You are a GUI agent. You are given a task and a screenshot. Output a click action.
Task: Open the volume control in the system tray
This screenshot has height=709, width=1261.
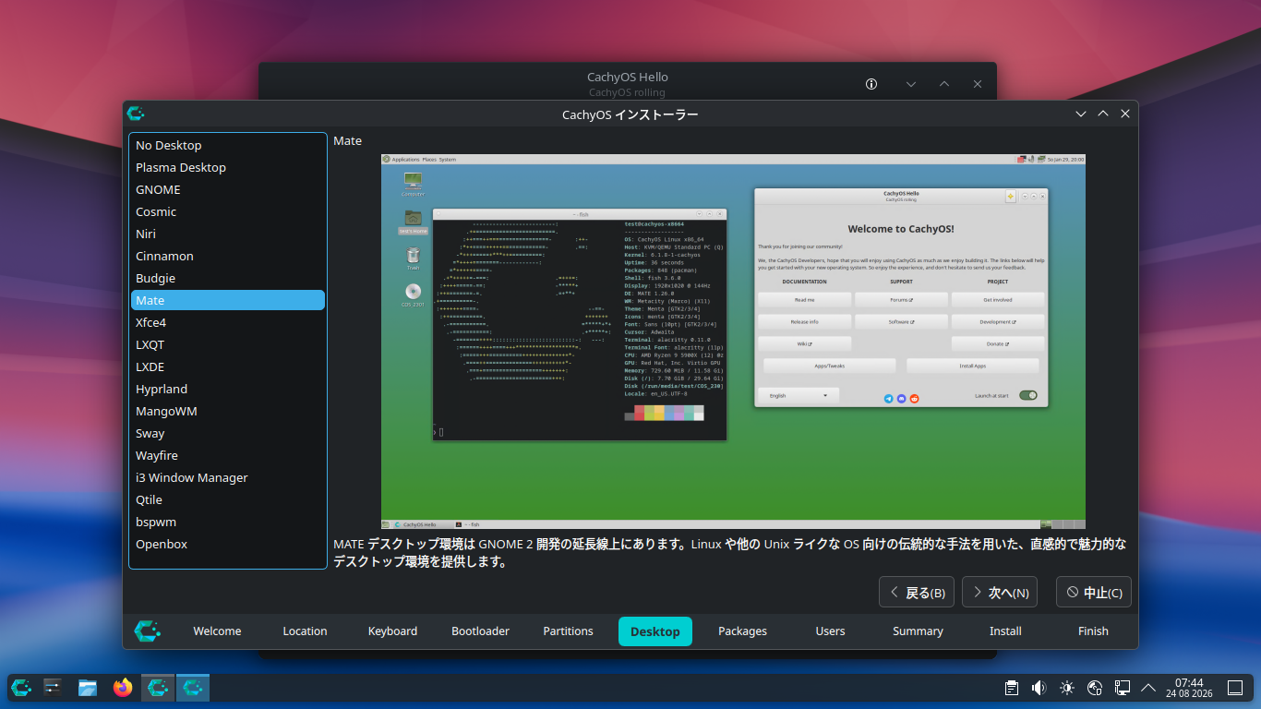pos(1039,687)
